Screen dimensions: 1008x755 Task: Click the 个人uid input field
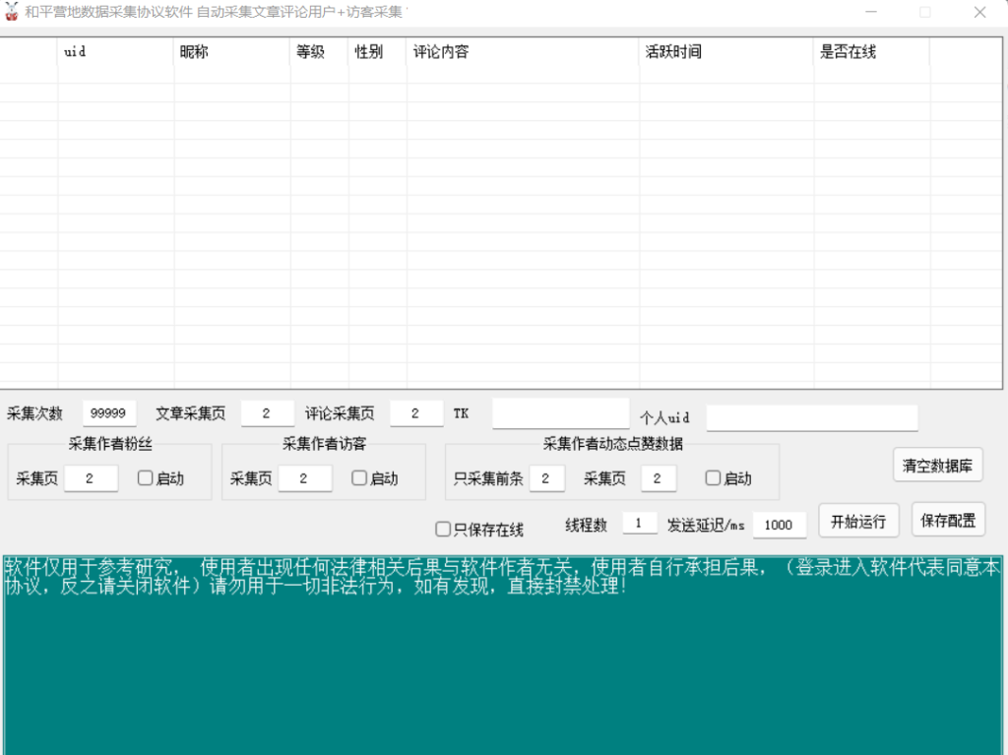tap(811, 418)
